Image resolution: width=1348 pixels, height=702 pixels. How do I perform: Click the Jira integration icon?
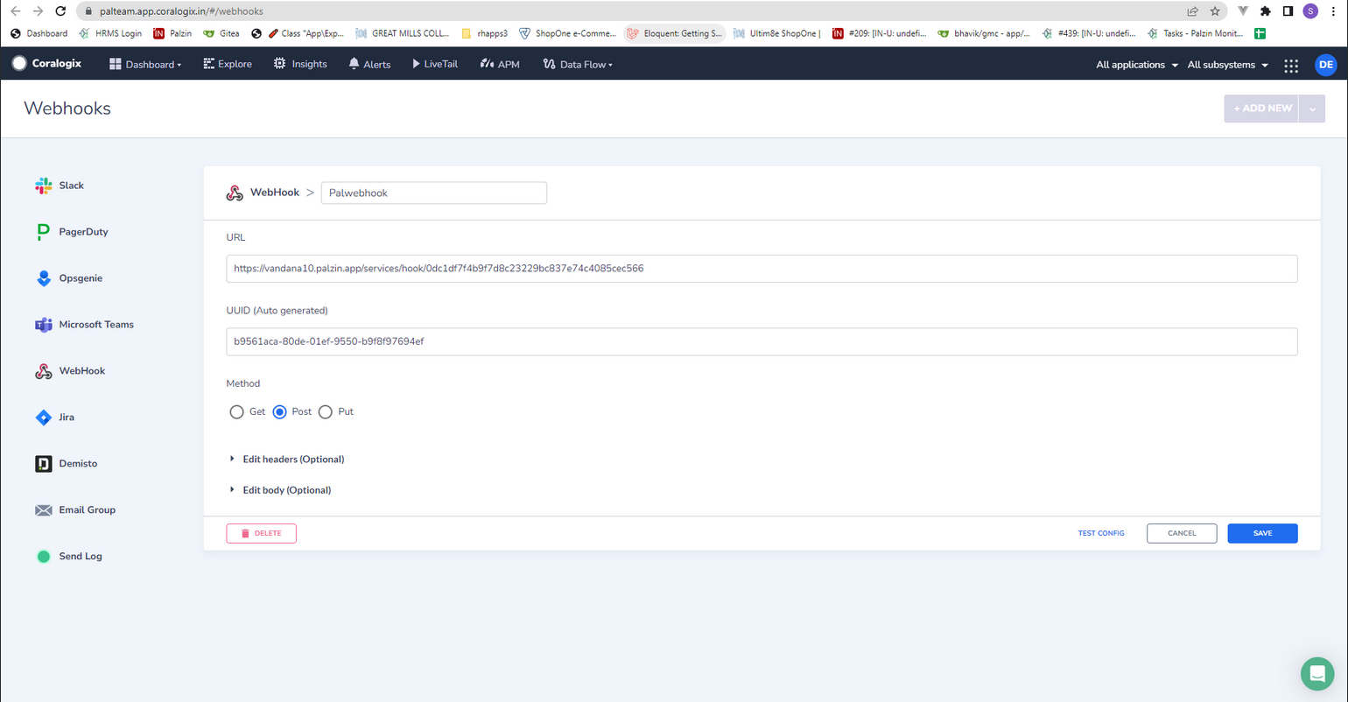[43, 418]
